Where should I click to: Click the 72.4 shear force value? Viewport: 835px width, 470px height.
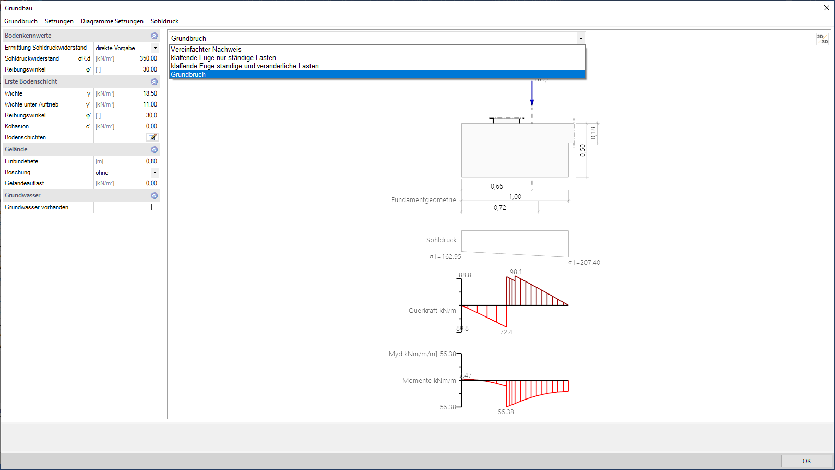click(506, 332)
